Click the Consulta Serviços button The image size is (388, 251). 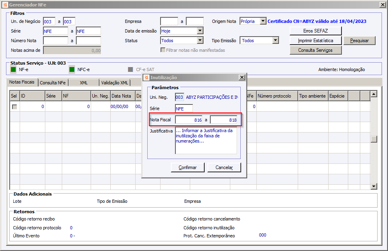315,50
